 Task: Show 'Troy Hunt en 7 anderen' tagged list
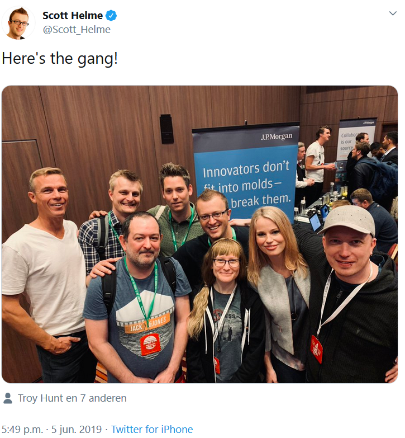point(72,398)
